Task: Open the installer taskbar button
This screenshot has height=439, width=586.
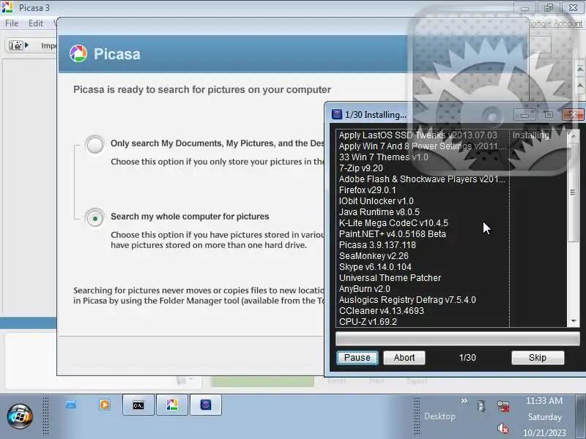Action: (206, 405)
